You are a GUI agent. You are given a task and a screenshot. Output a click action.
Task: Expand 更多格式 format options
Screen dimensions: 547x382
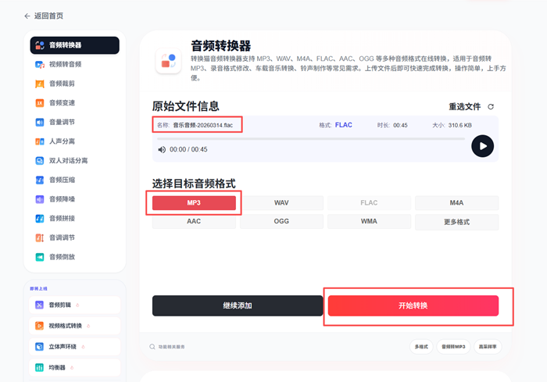(456, 222)
